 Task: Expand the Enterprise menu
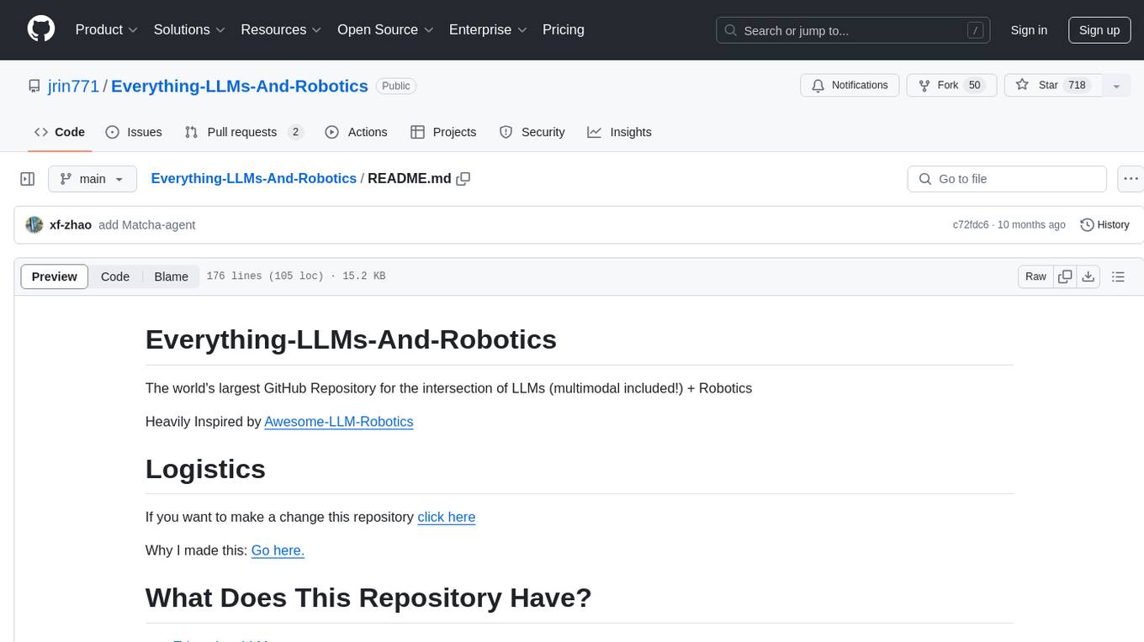tap(488, 29)
